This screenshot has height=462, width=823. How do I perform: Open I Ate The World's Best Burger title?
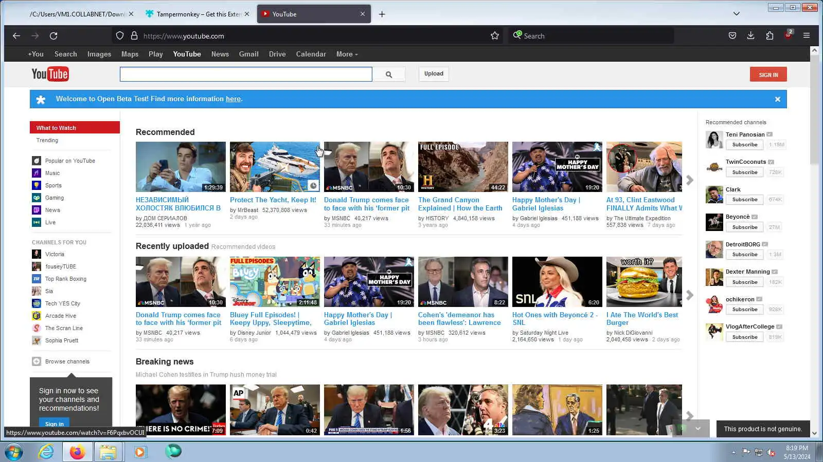(642, 319)
